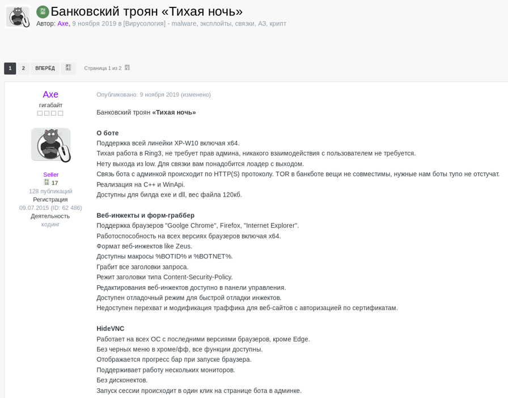The width and height of the screenshot is (508, 398).
Task: Select the current page 1 button
Action: click(x=10, y=68)
